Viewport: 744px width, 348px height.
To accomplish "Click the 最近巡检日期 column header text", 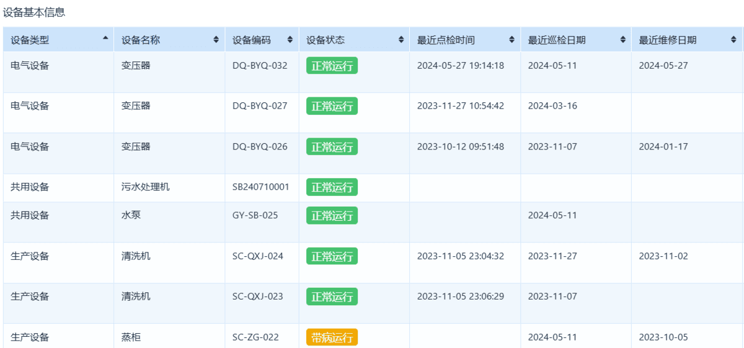I will click(557, 40).
